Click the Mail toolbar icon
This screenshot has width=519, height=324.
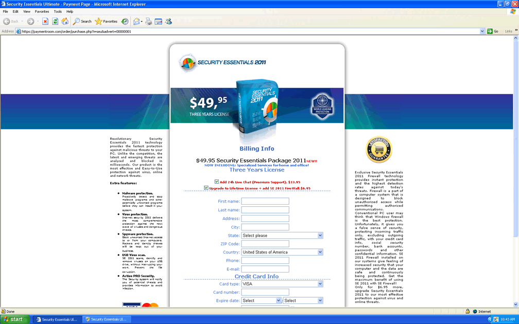point(137,22)
